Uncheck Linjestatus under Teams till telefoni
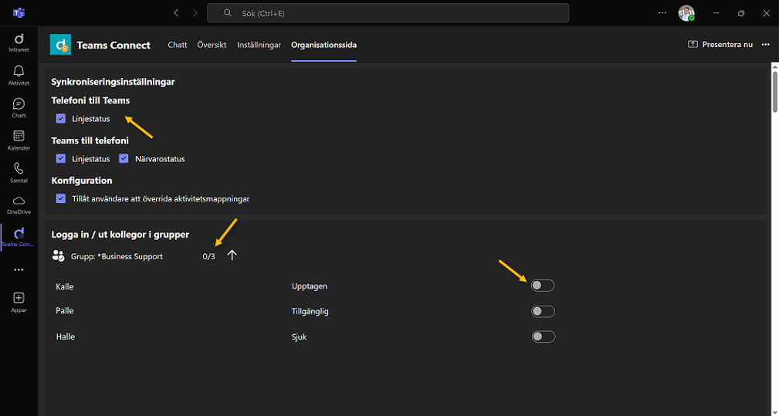 click(61, 159)
